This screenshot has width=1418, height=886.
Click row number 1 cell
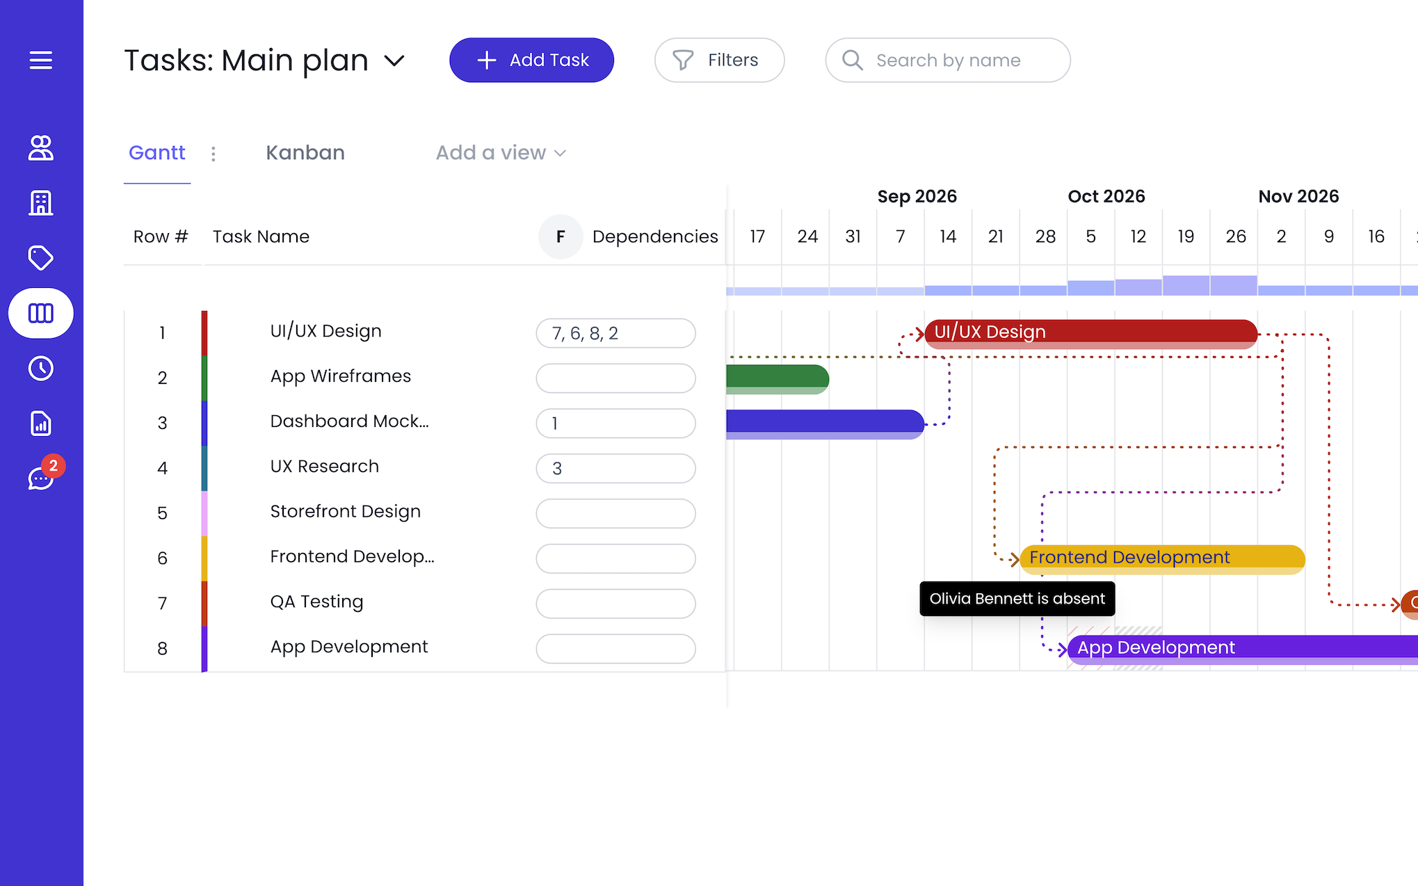162,333
